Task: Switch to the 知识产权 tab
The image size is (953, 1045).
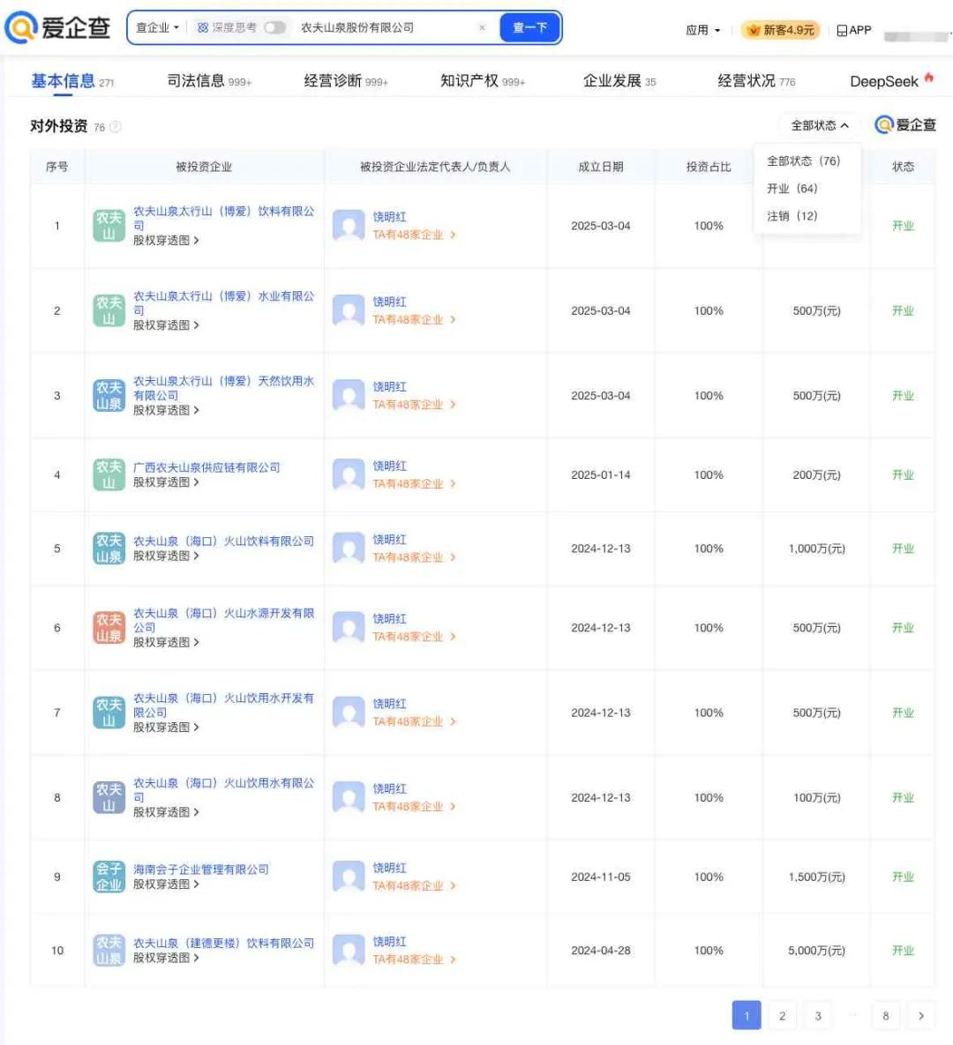Action: (x=482, y=81)
